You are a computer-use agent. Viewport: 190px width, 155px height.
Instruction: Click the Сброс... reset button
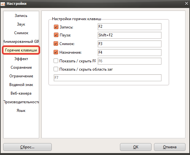(27, 147)
